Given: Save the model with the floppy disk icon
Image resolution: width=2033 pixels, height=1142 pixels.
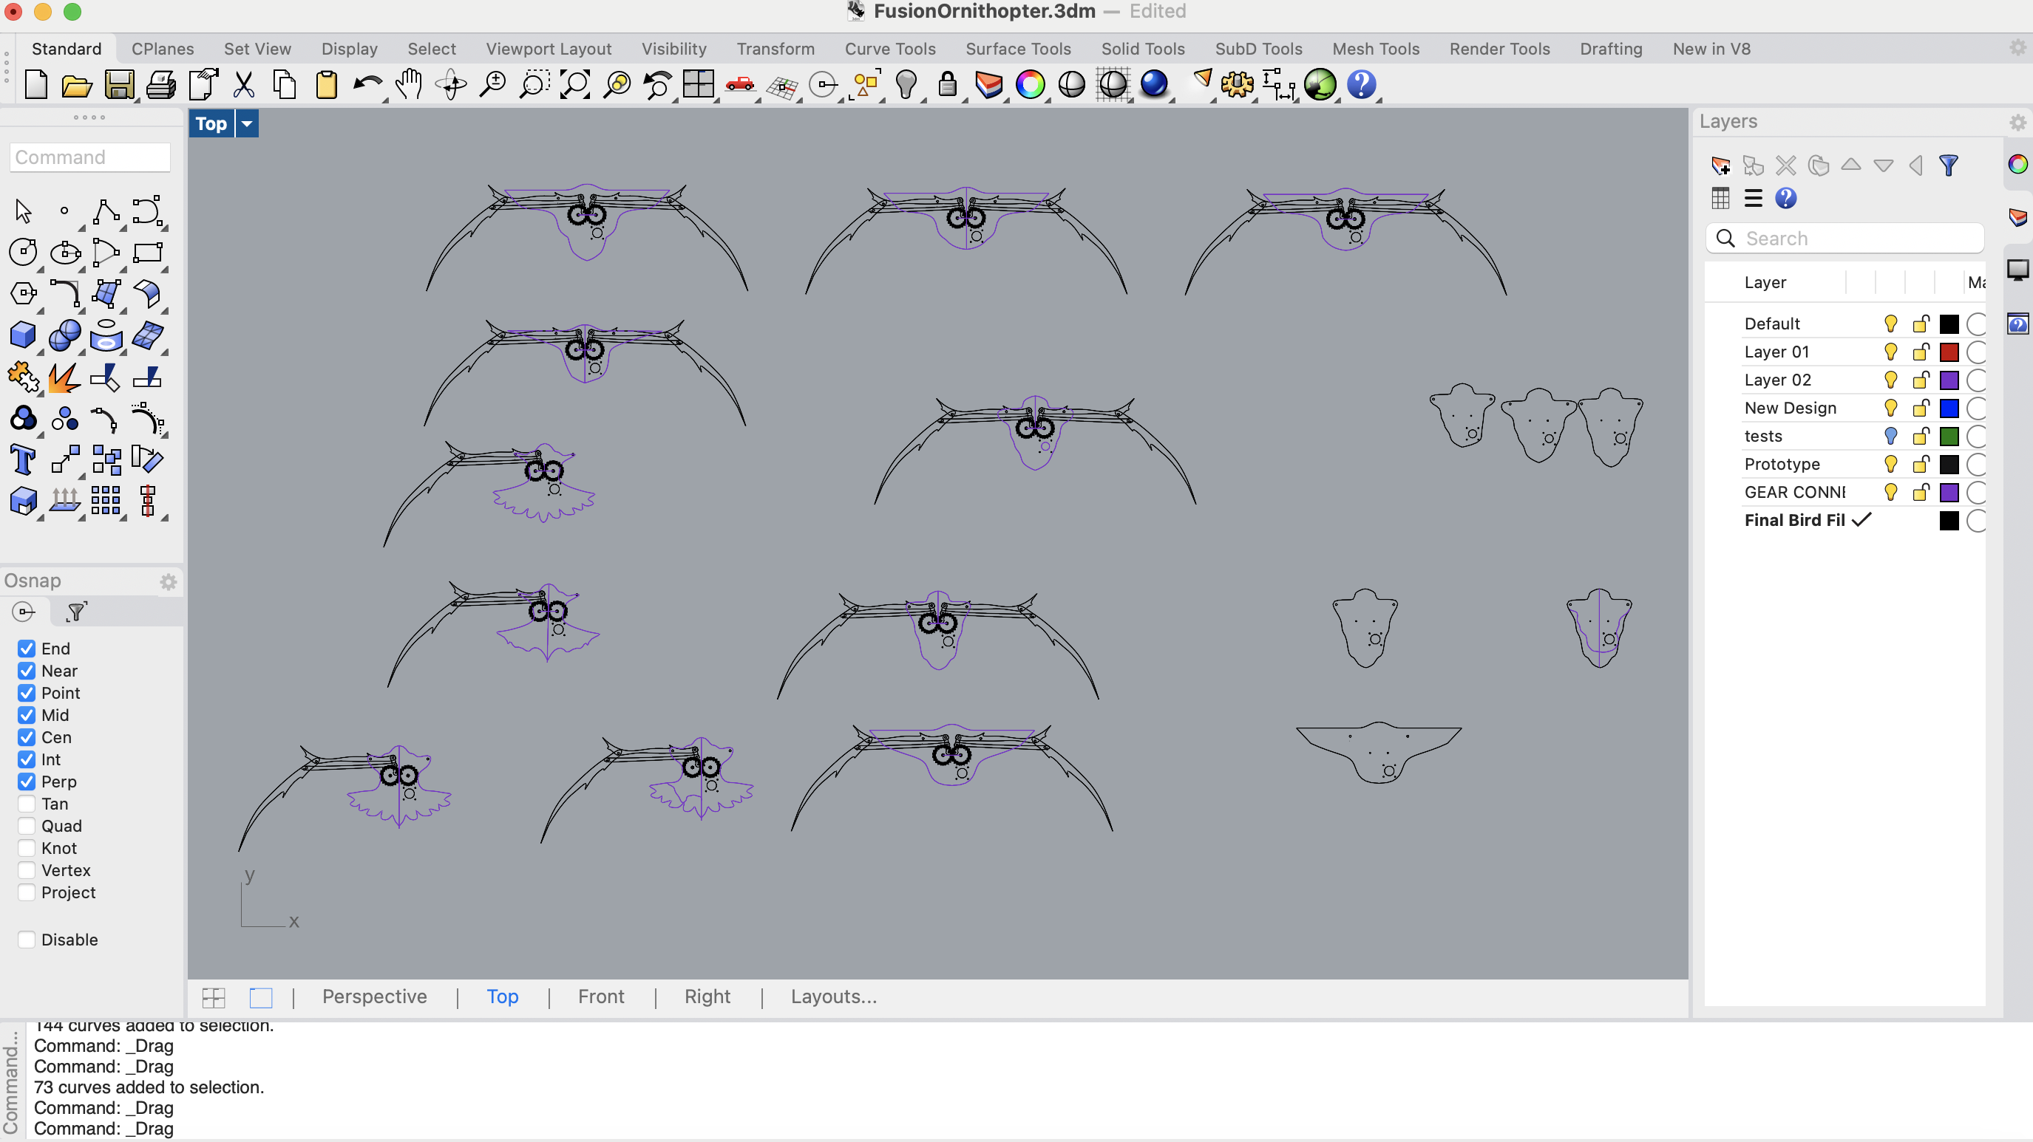Looking at the screenshot, I should (x=119, y=84).
